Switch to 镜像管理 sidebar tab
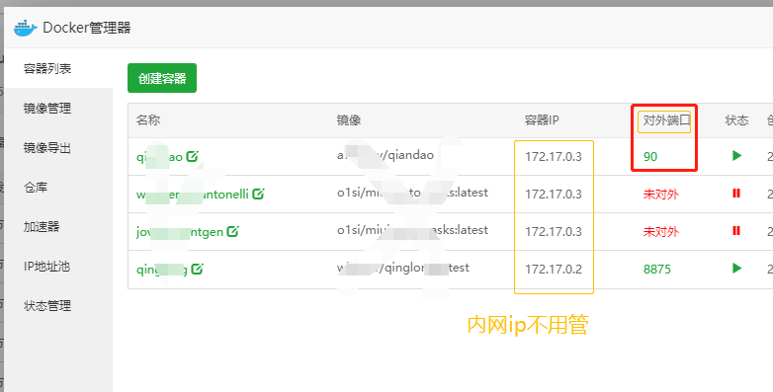 coord(47,109)
